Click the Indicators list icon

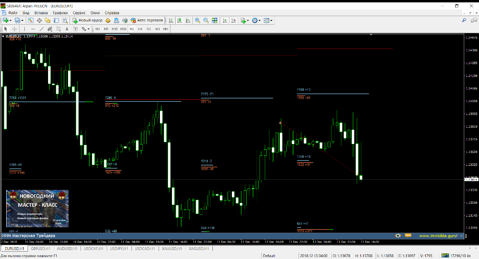pos(243,20)
